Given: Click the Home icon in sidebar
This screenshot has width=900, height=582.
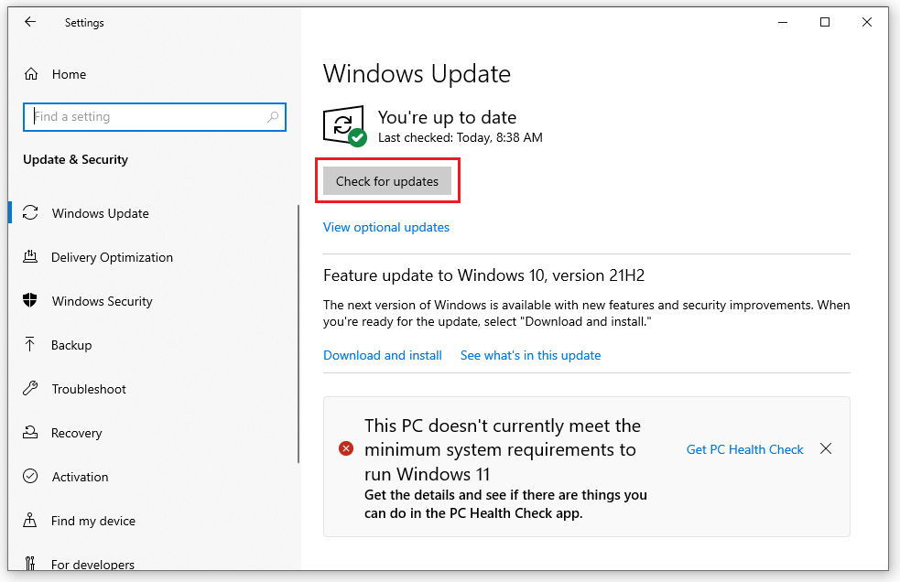Looking at the screenshot, I should coord(31,74).
